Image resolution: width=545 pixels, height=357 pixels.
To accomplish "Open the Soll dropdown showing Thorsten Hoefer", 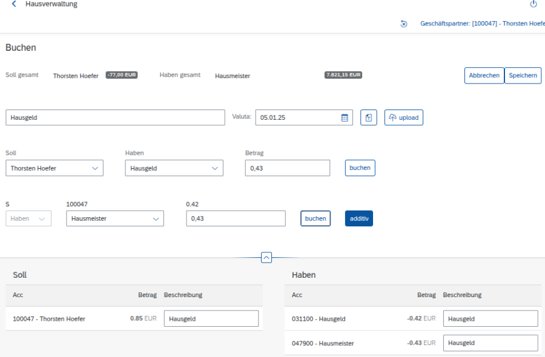I will [x=95, y=168].
